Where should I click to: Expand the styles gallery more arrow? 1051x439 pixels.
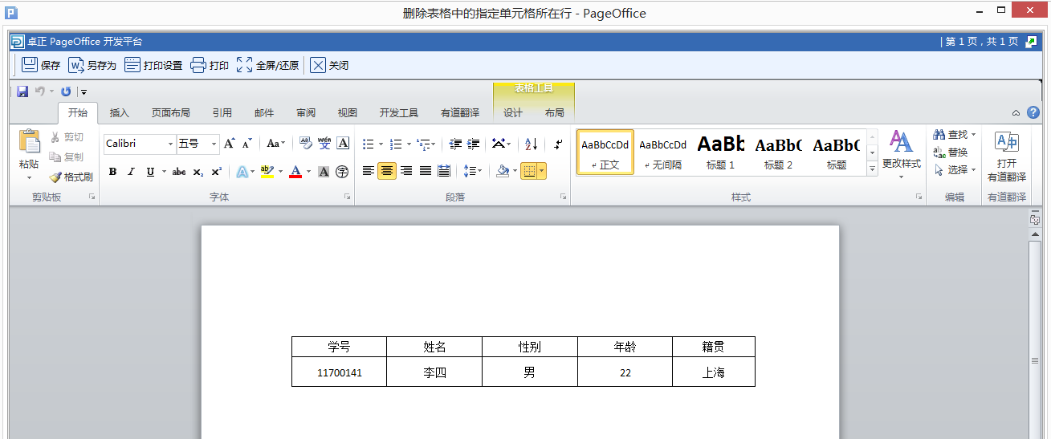pos(872,169)
